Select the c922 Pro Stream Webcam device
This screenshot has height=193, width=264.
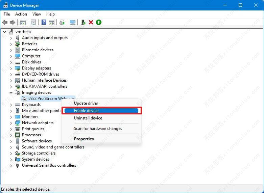coord(47,99)
